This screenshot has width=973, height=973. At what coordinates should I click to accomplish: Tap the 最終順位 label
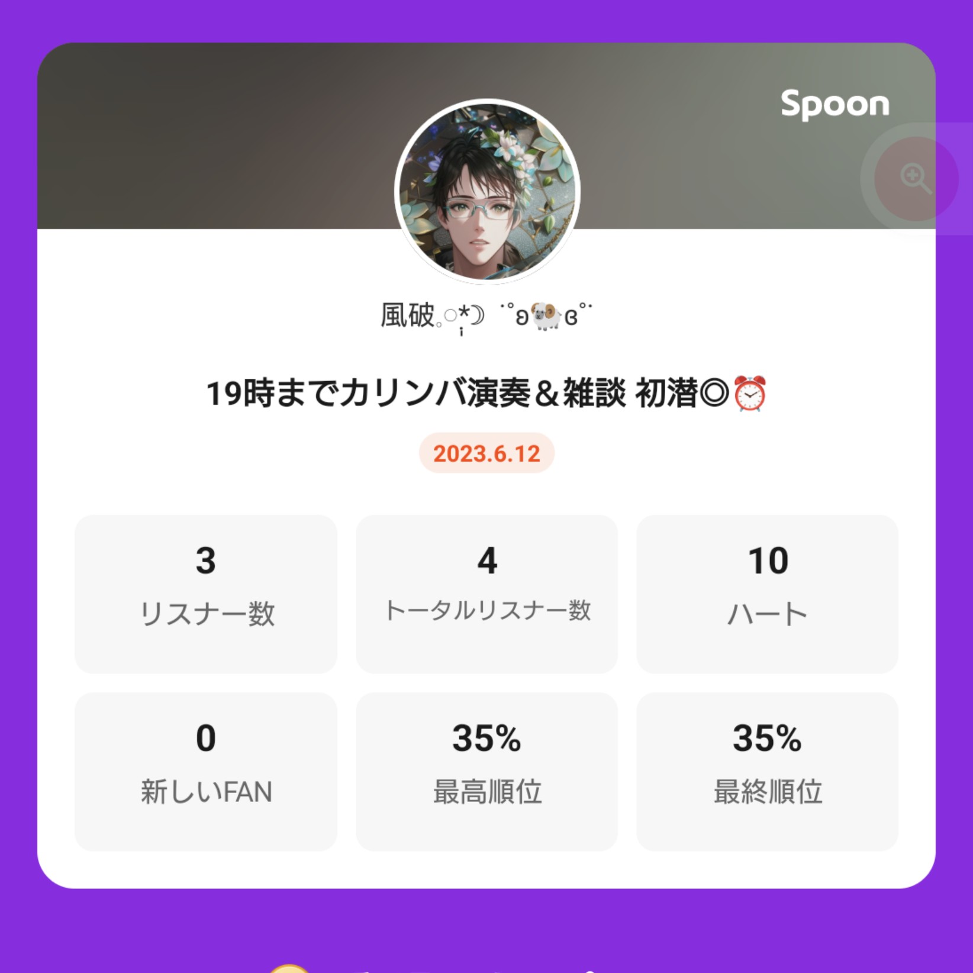[768, 791]
